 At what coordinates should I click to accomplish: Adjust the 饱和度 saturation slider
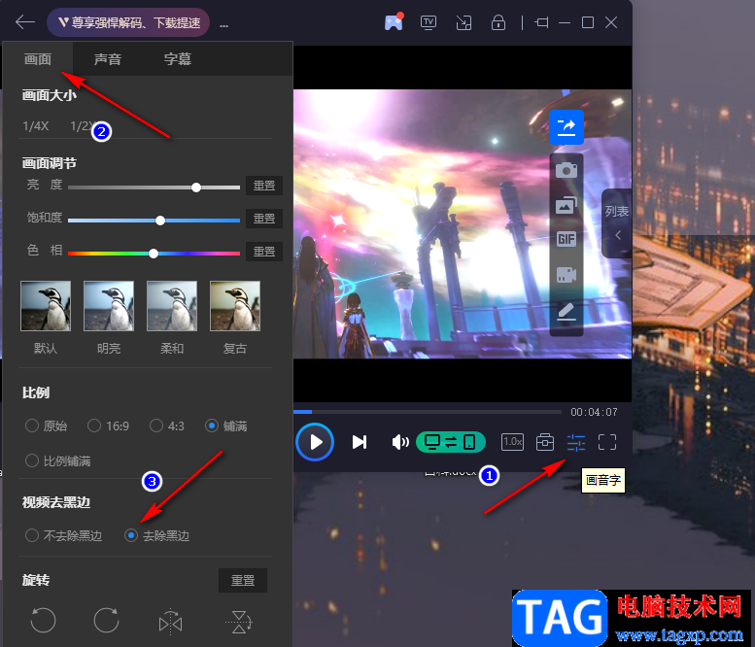click(154, 221)
